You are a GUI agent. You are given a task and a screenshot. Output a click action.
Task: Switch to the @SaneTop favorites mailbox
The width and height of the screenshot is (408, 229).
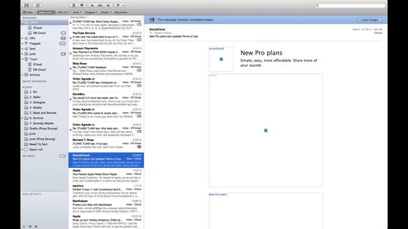pyautogui.click(x=120, y=12)
